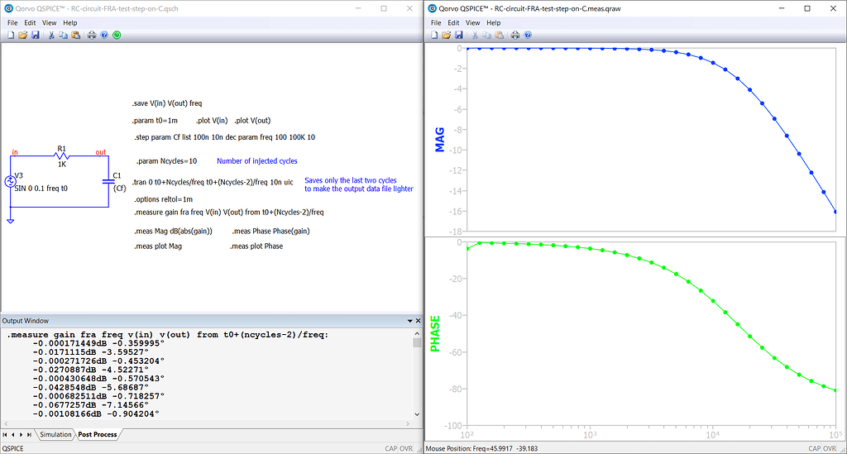
Task: Jump to first tab using tab navigation arrow
Action: point(6,434)
